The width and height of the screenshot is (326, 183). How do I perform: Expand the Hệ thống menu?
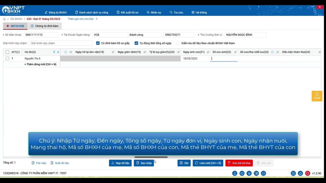(199, 12)
